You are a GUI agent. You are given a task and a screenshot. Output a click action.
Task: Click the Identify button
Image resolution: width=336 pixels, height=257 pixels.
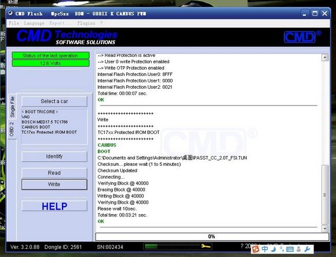(54, 157)
